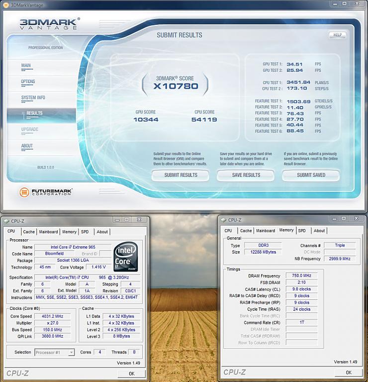Open the UPGRADE sidebar item

coord(30,129)
